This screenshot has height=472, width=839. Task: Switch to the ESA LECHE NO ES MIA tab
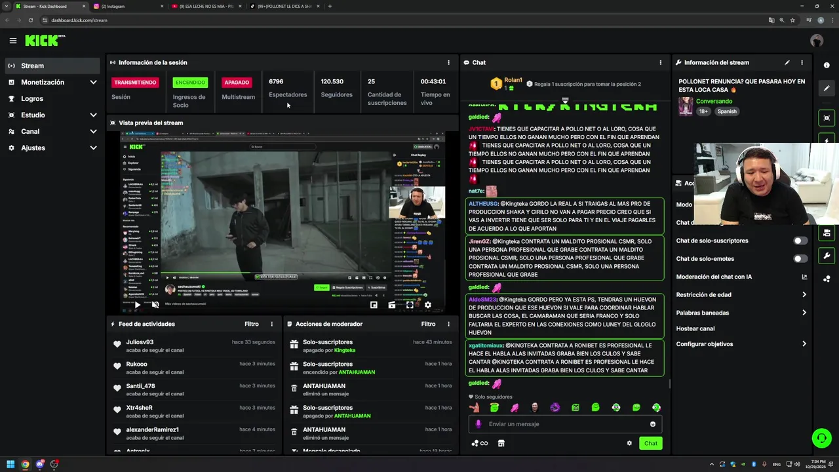click(205, 6)
